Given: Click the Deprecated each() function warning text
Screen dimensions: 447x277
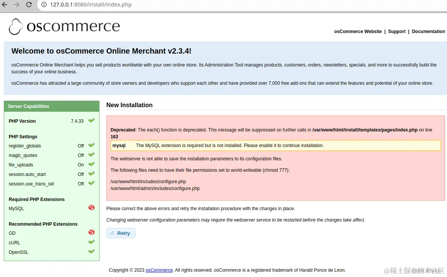Looking at the screenshot, I should click(271, 133).
